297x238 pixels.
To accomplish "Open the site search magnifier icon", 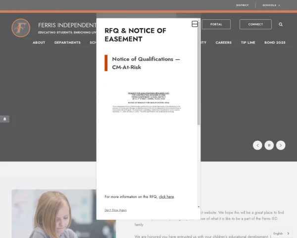I will (x=281, y=24).
